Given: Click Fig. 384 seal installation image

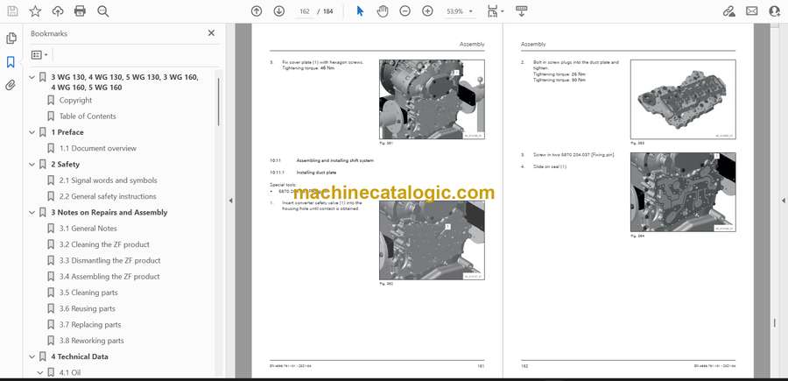Looking at the screenshot, I should tap(683, 193).
